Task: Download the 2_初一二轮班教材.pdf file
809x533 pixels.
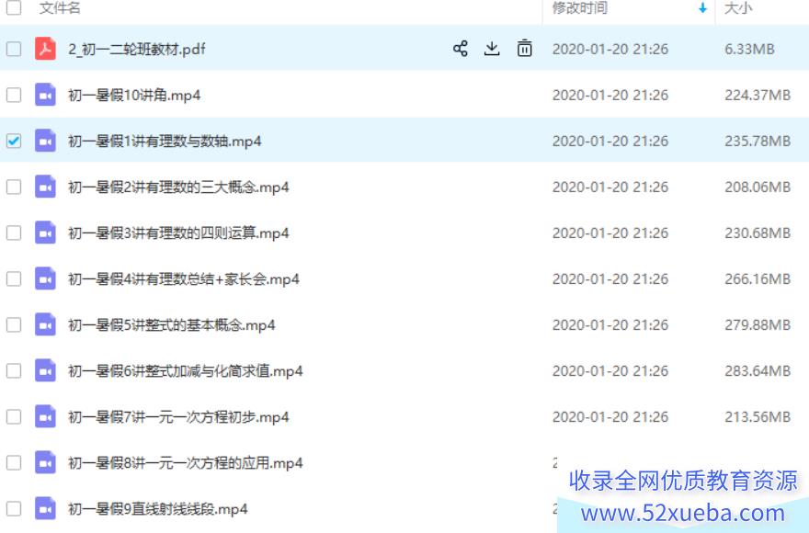Action: tap(492, 49)
